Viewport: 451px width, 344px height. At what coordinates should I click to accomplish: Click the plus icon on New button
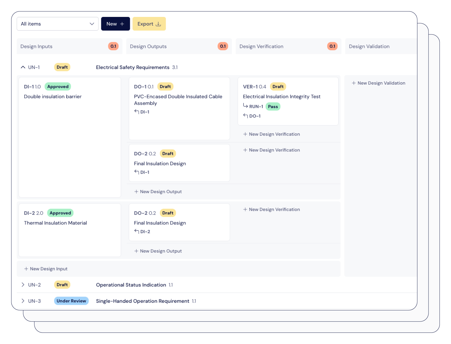tap(122, 24)
